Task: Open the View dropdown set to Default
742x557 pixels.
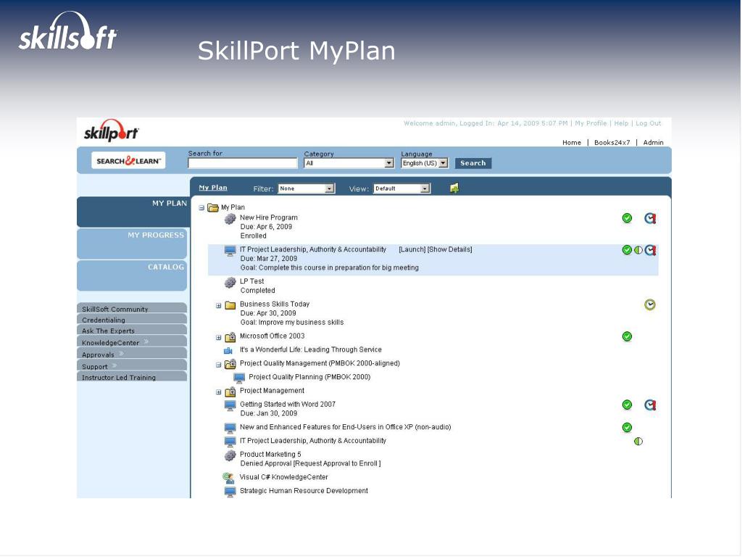Action: tap(401, 189)
